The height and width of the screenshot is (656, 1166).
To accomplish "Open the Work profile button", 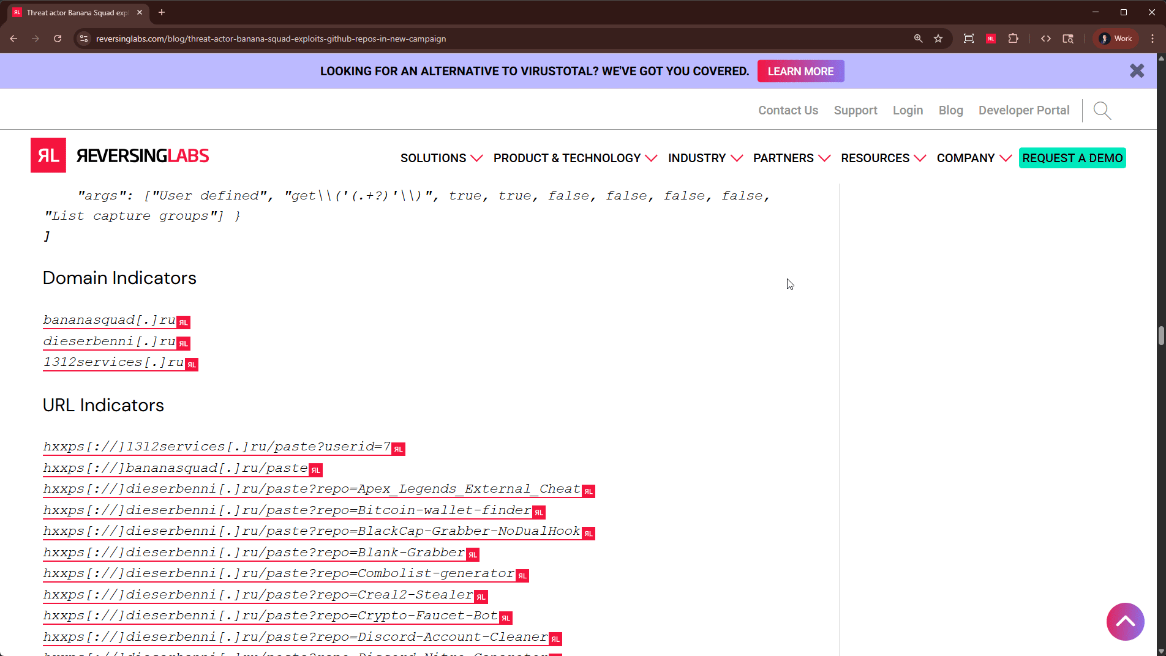I will pyautogui.click(x=1116, y=39).
